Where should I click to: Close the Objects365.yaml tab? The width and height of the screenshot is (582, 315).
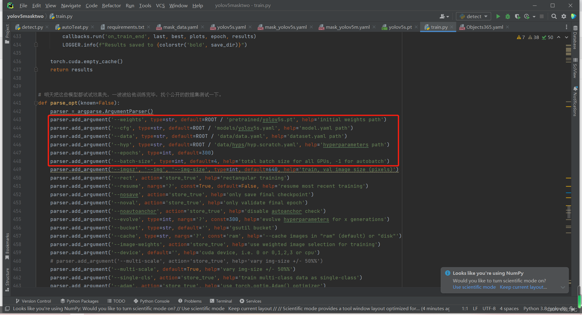click(507, 27)
